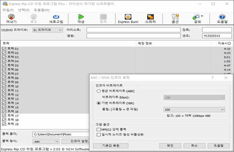
Task: Uncheck track 14 checkbox
Action: (4, 103)
